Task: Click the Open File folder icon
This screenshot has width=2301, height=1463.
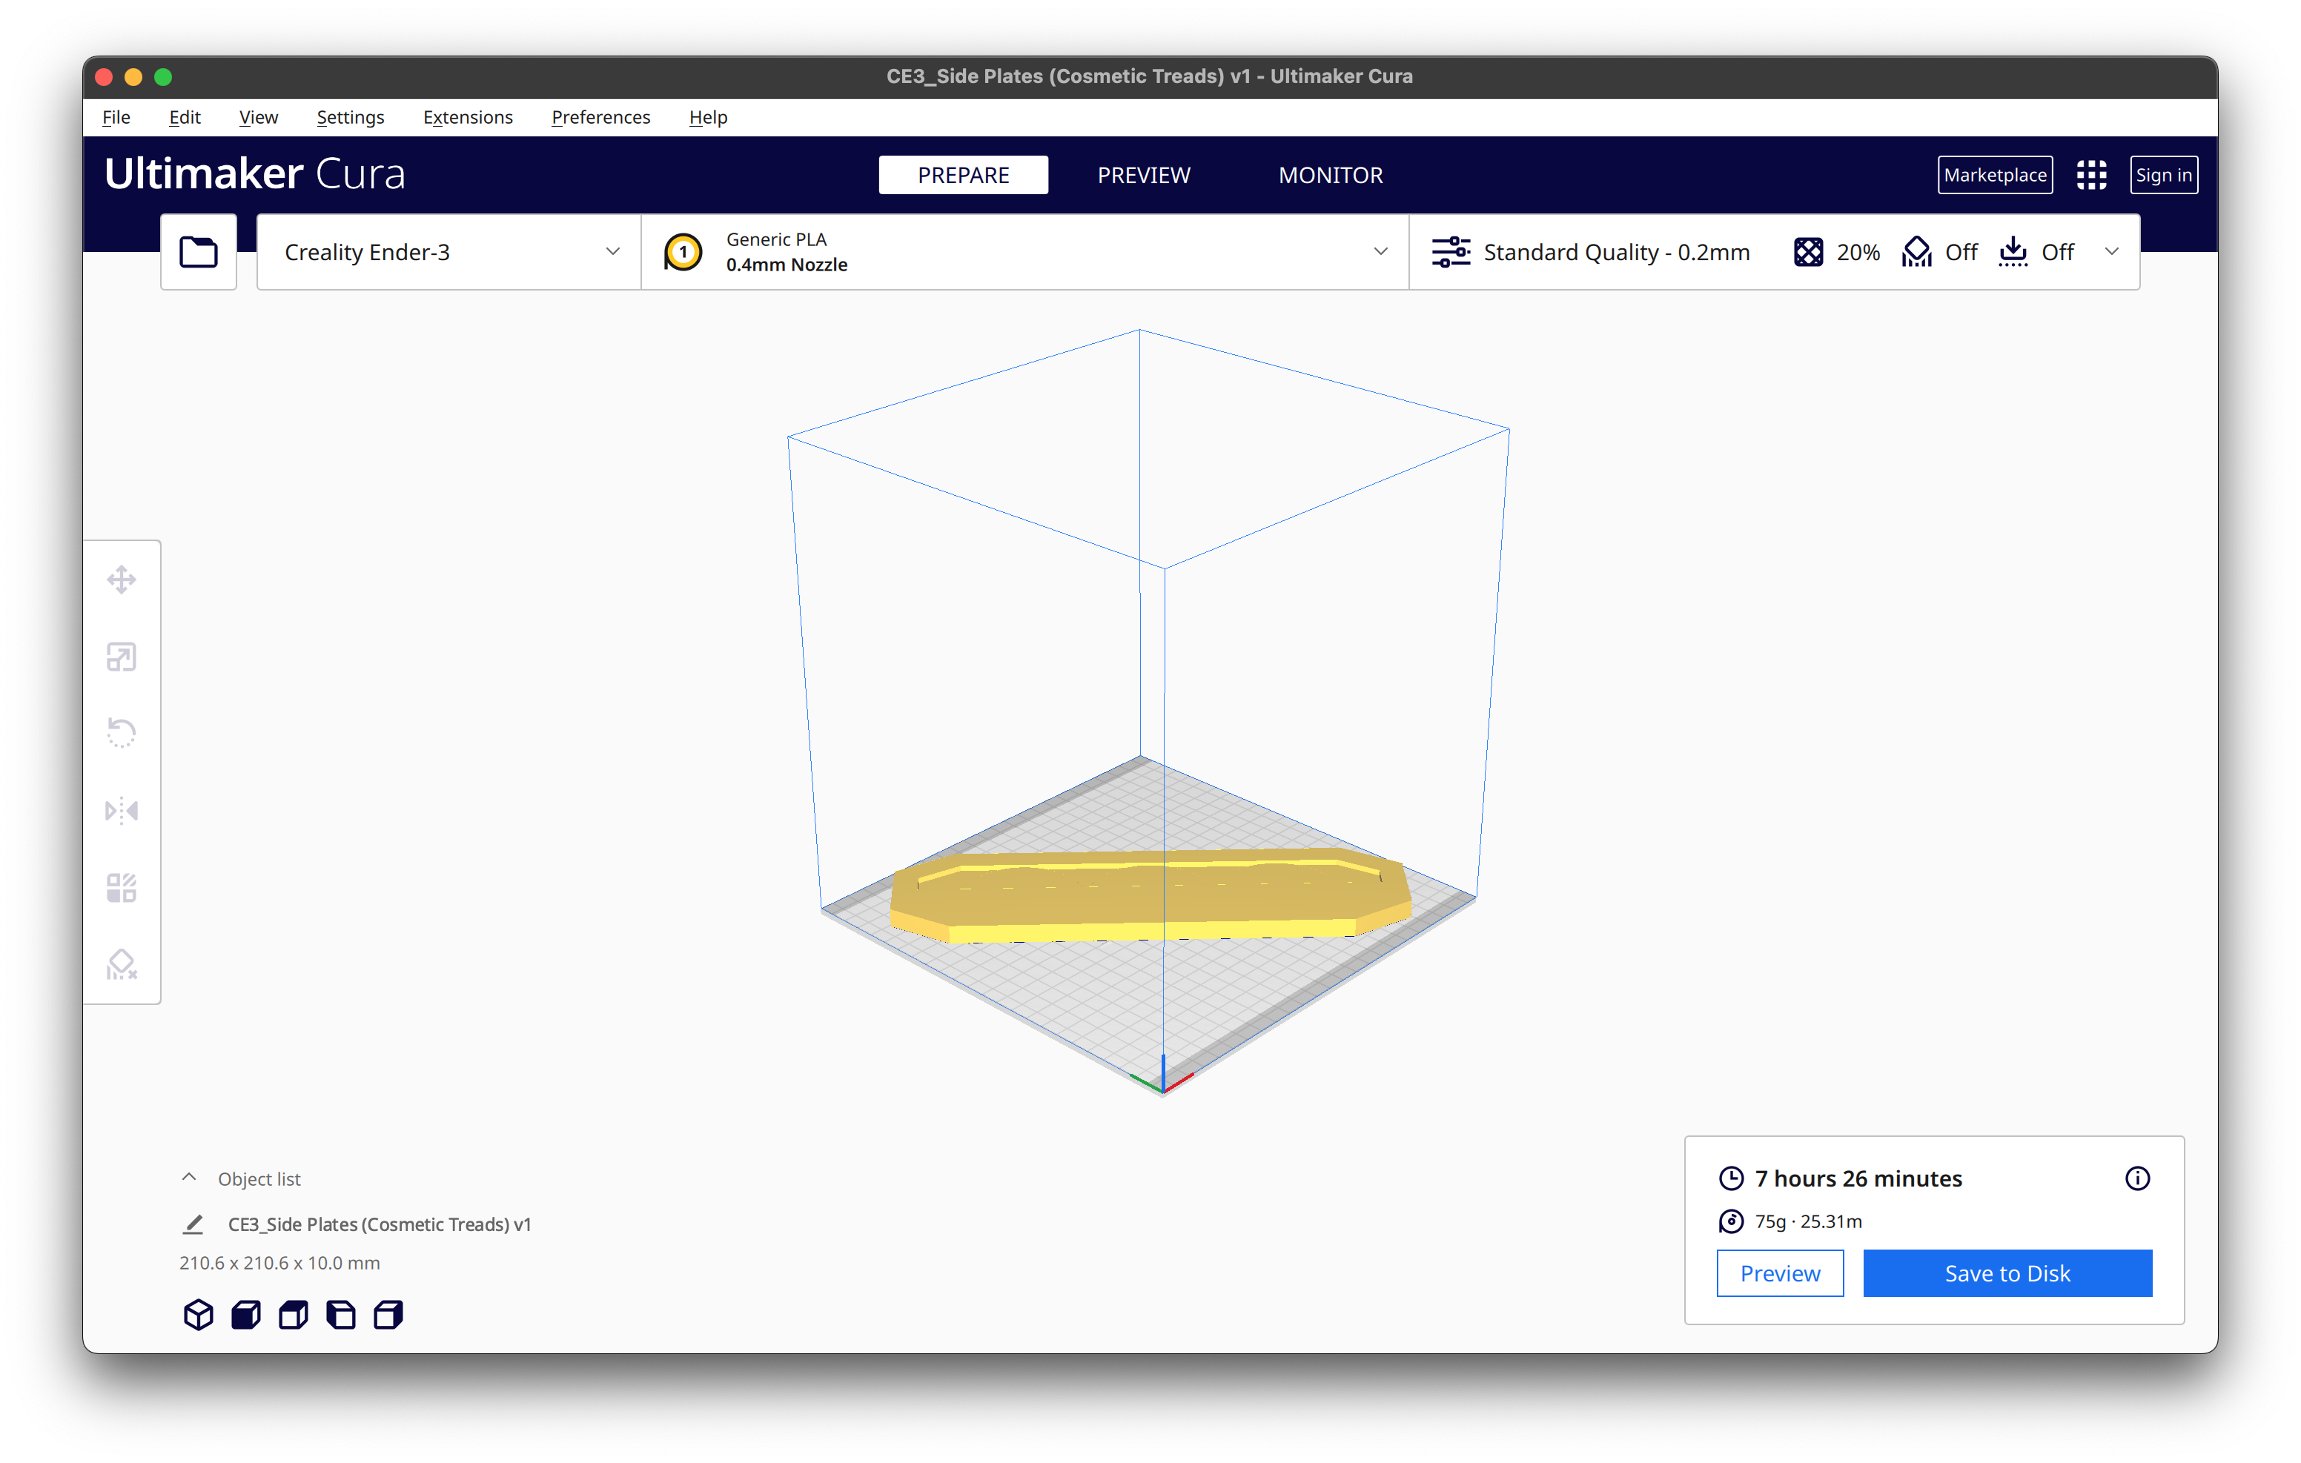Action: (199, 252)
